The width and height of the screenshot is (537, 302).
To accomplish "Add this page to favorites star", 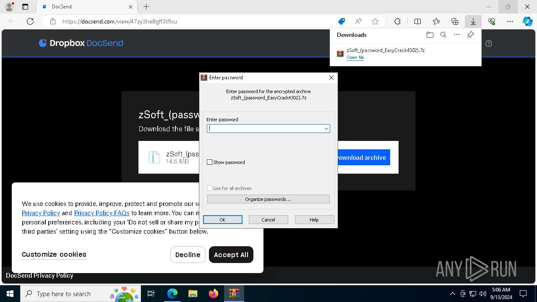I will (375, 21).
